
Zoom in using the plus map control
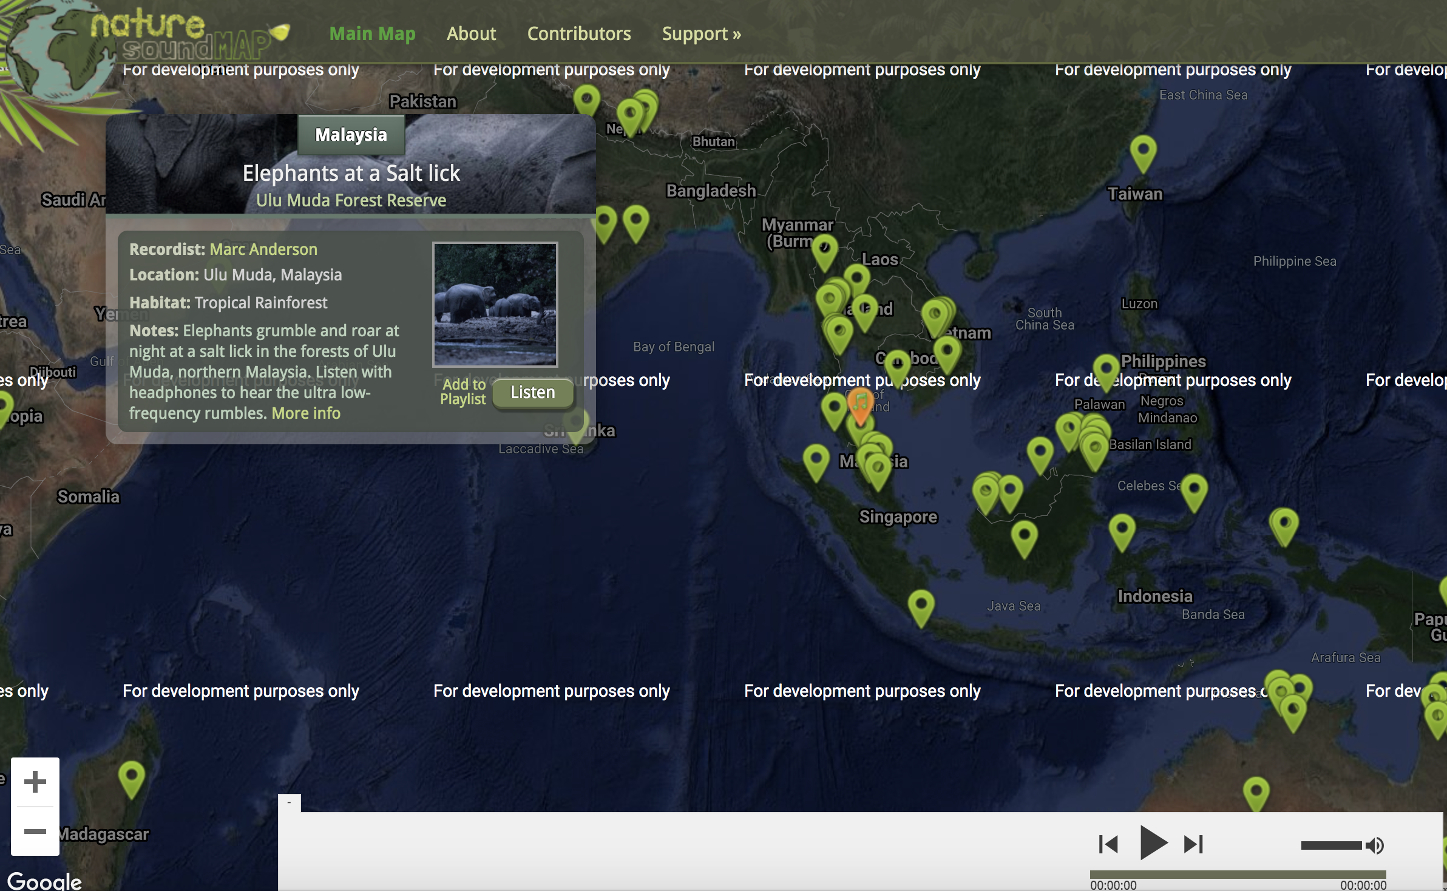click(35, 782)
